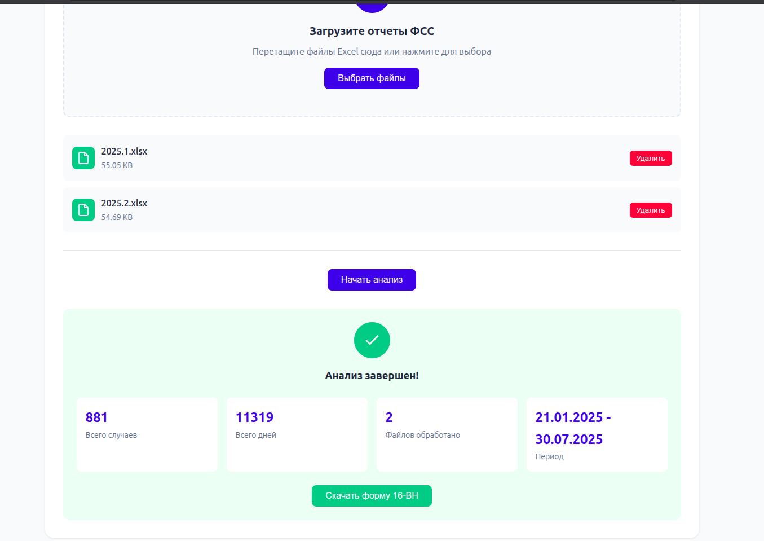Start processing with "Начать анализ"
The width and height of the screenshot is (764, 541).
click(372, 280)
